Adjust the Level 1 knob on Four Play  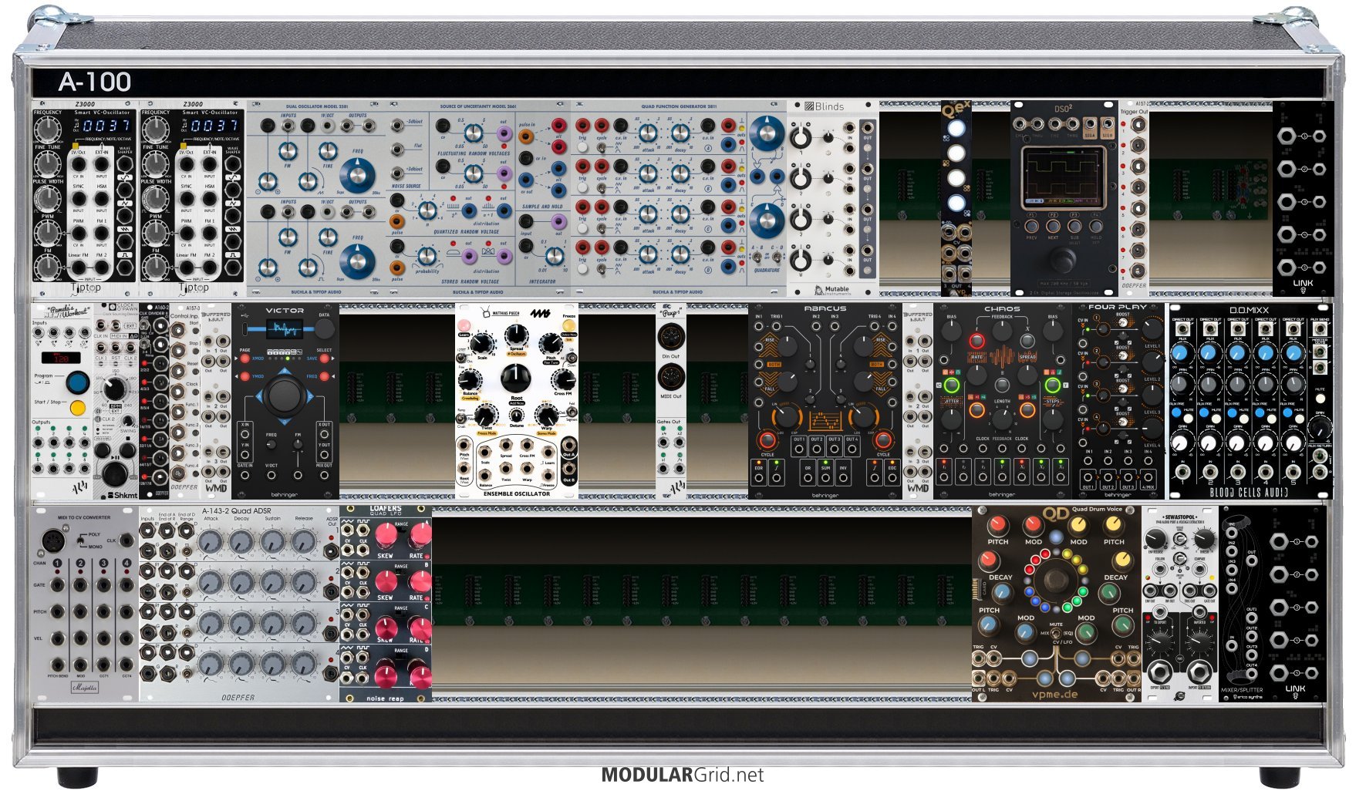1151,329
